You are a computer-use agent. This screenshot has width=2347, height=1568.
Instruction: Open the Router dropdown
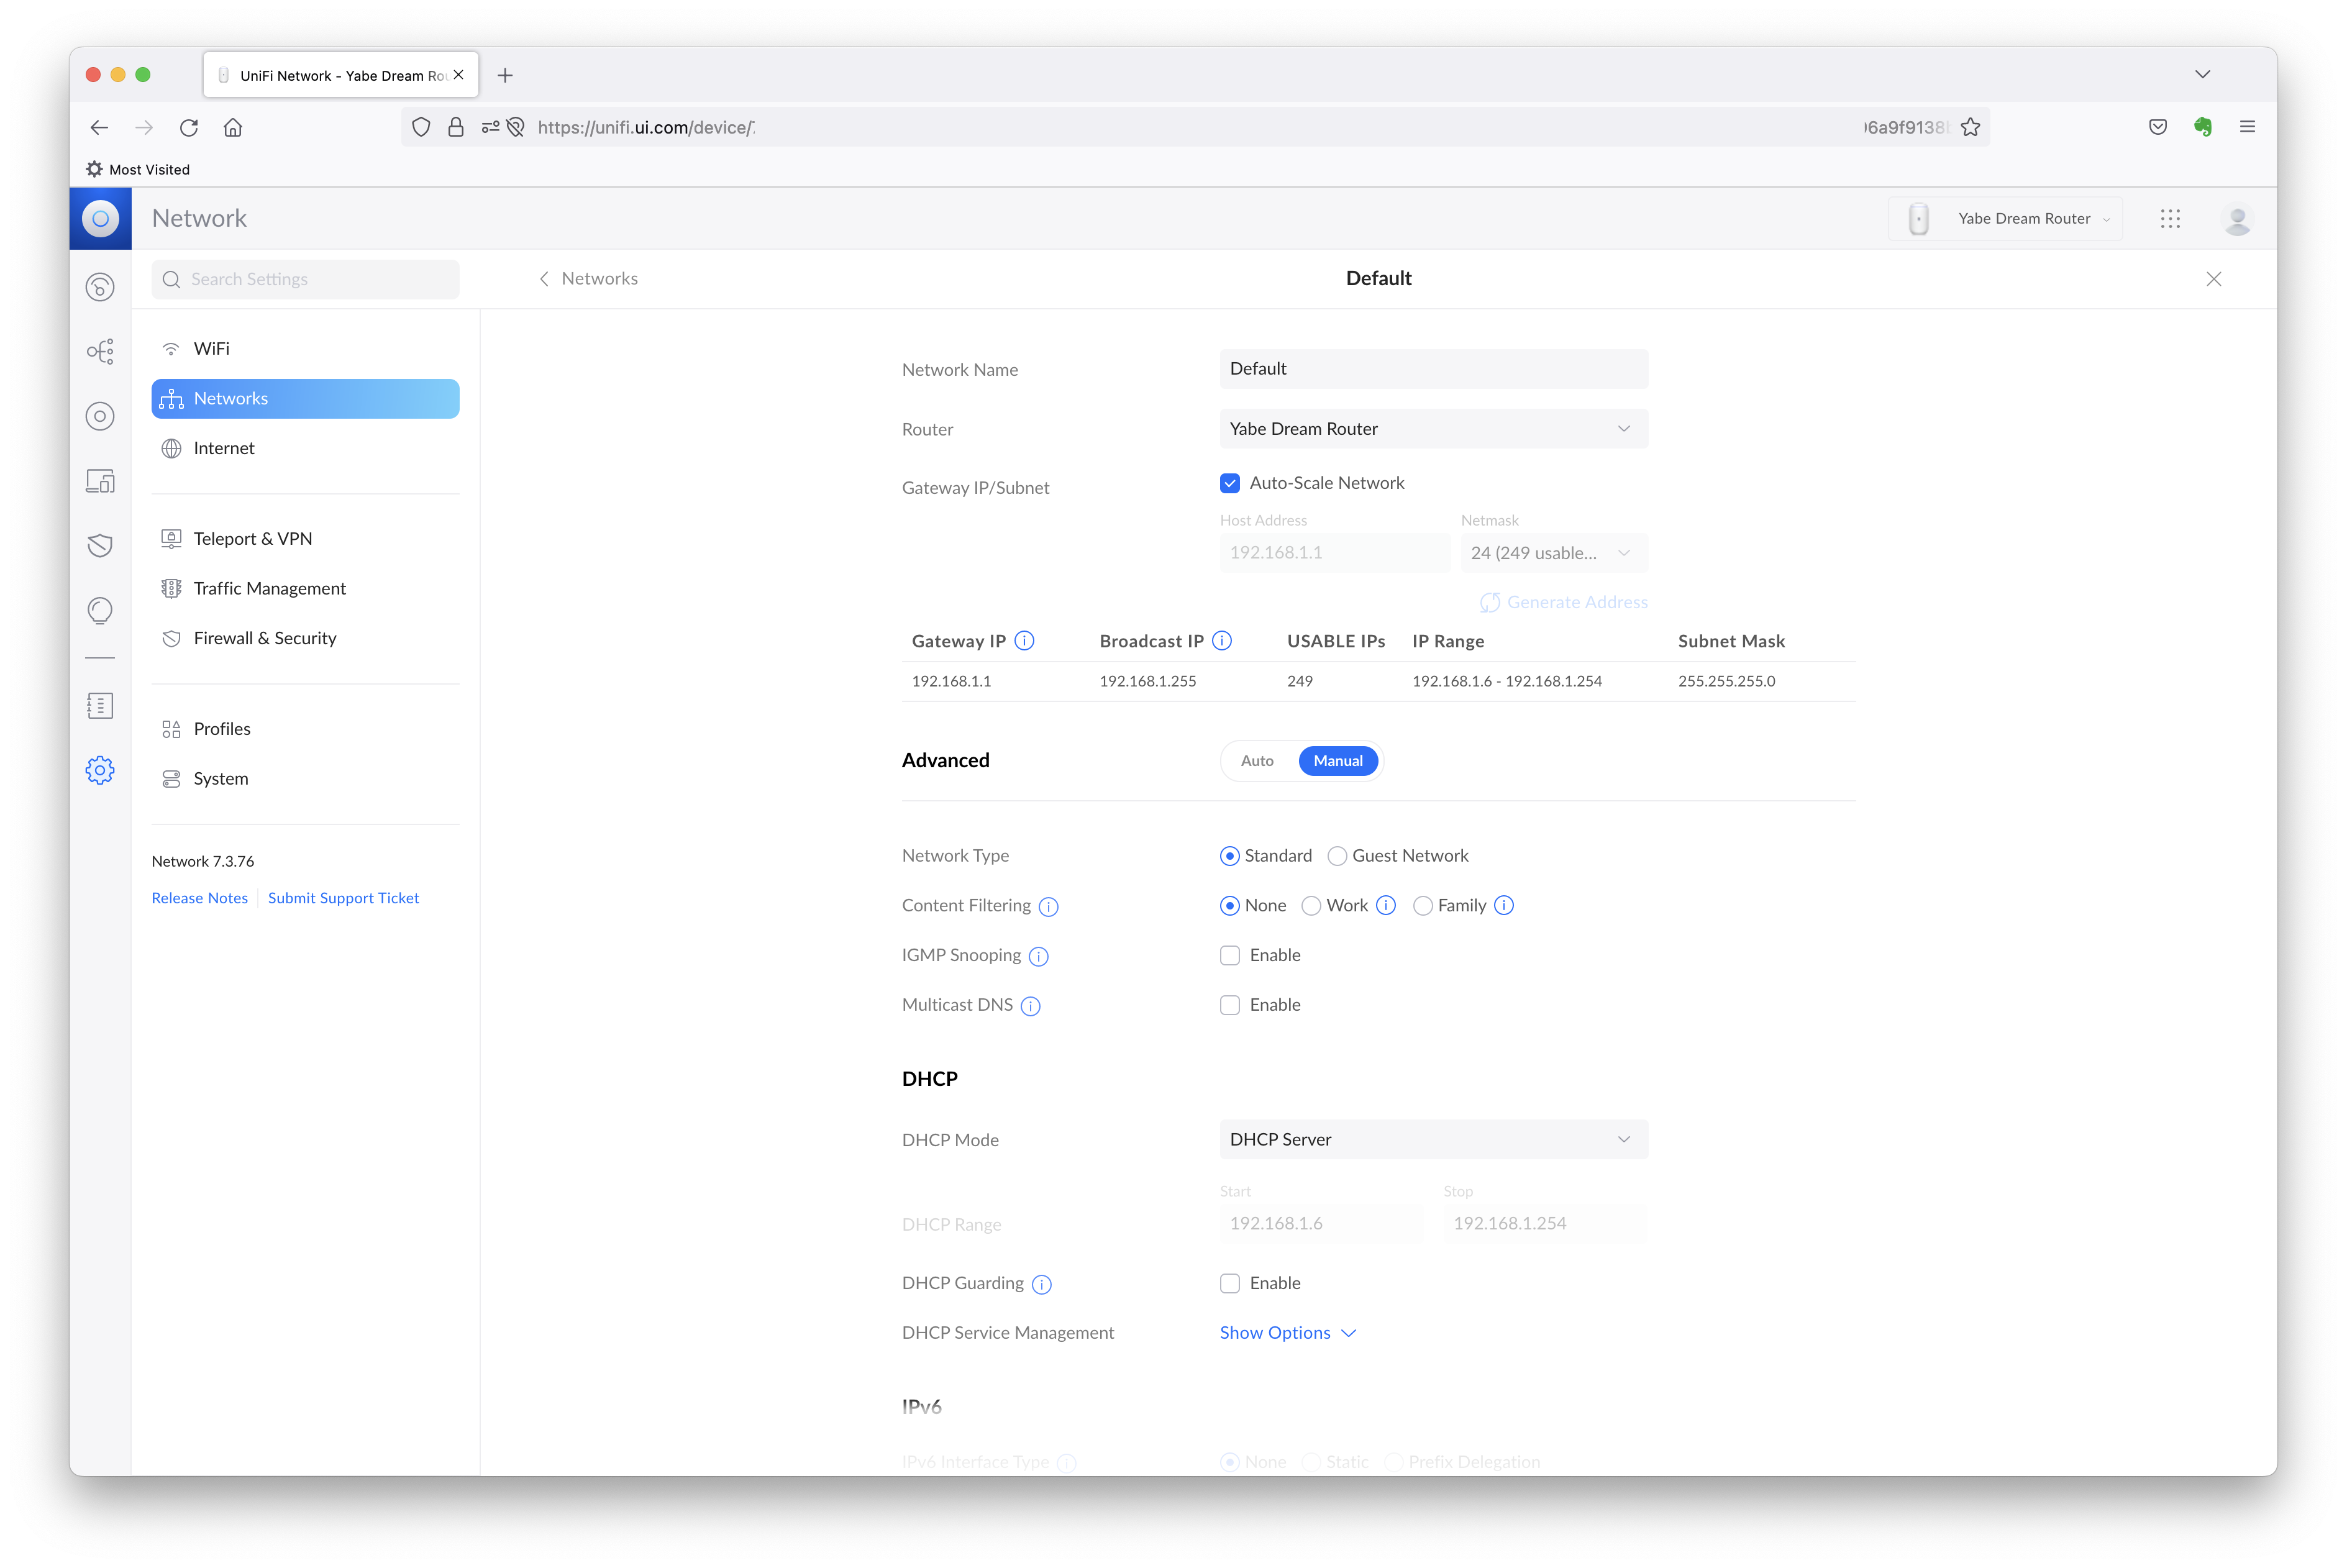point(1433,429)
